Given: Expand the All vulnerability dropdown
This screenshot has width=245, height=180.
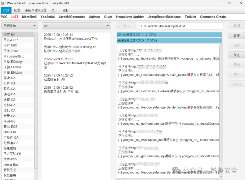Looking at the screenshot, I should tap(76, 26).
